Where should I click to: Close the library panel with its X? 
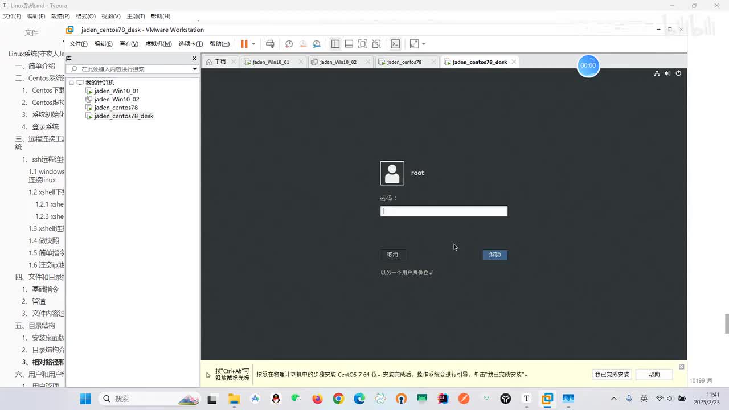pos(194,58)
